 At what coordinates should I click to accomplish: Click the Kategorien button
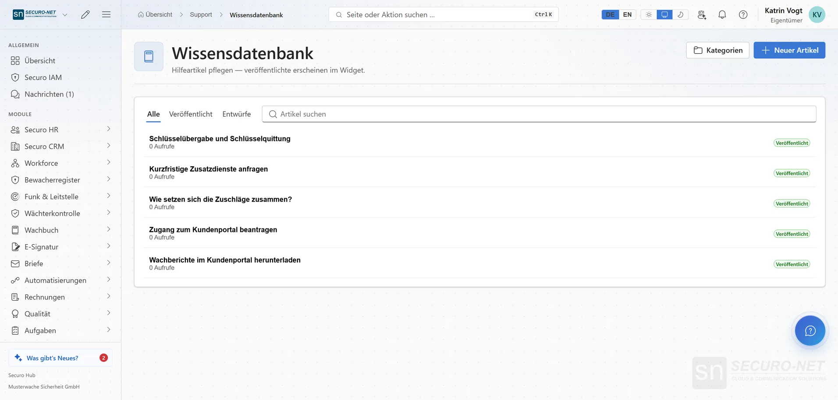tap(717, 50)
